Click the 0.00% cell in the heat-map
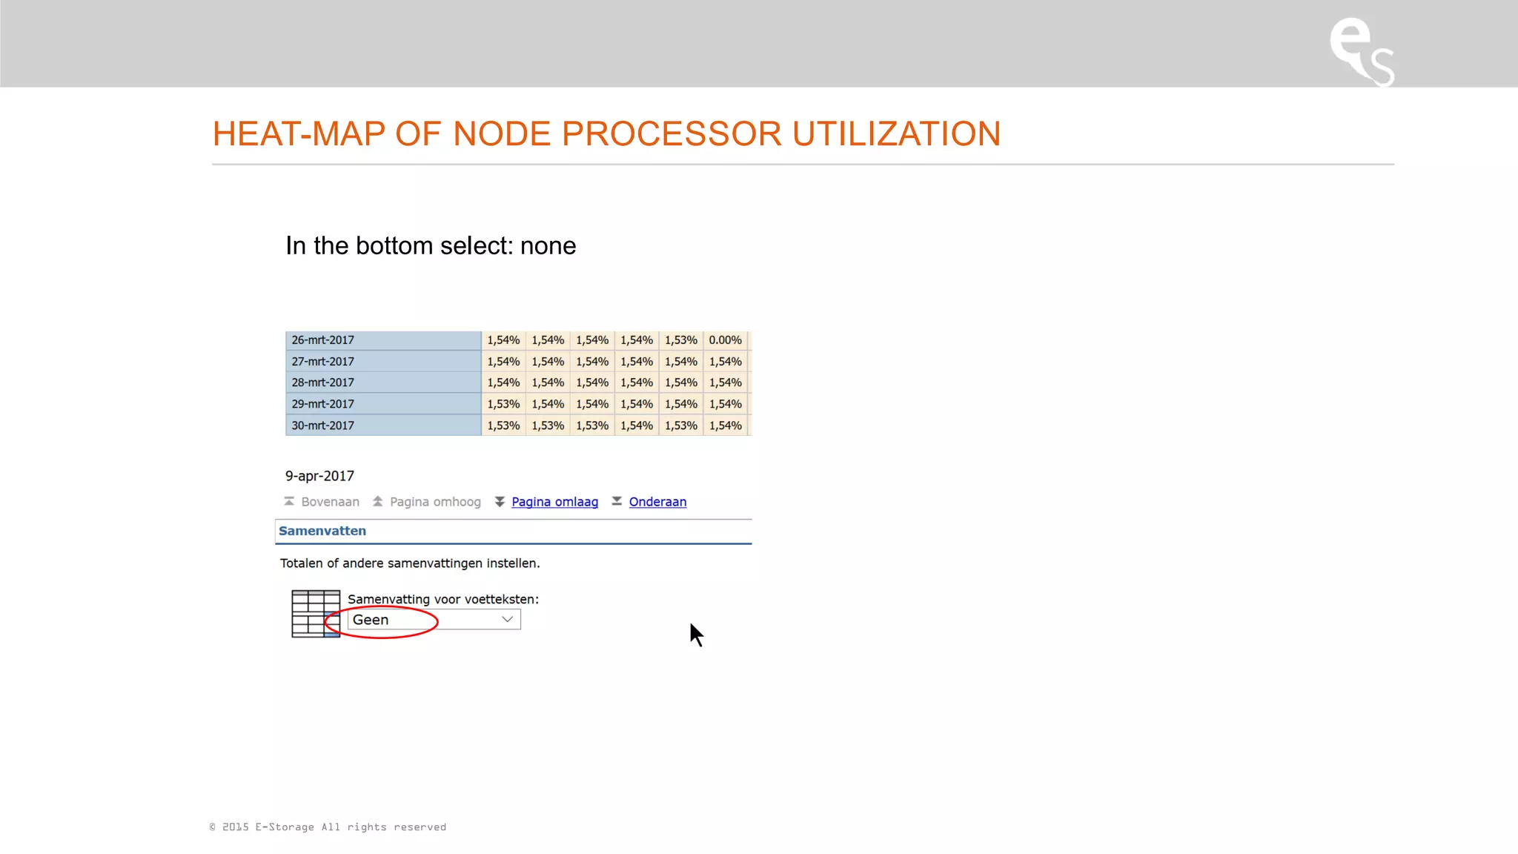The width and height of the screenshot is (1518, 854). tap(725, 340)
